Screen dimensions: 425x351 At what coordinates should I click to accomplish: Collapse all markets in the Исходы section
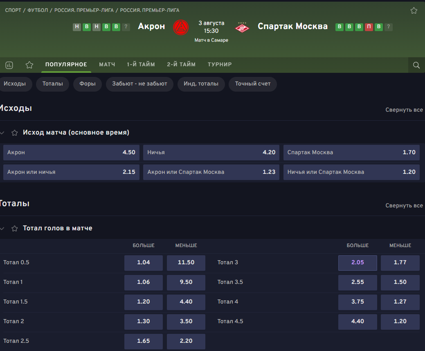tap(404, 110)
